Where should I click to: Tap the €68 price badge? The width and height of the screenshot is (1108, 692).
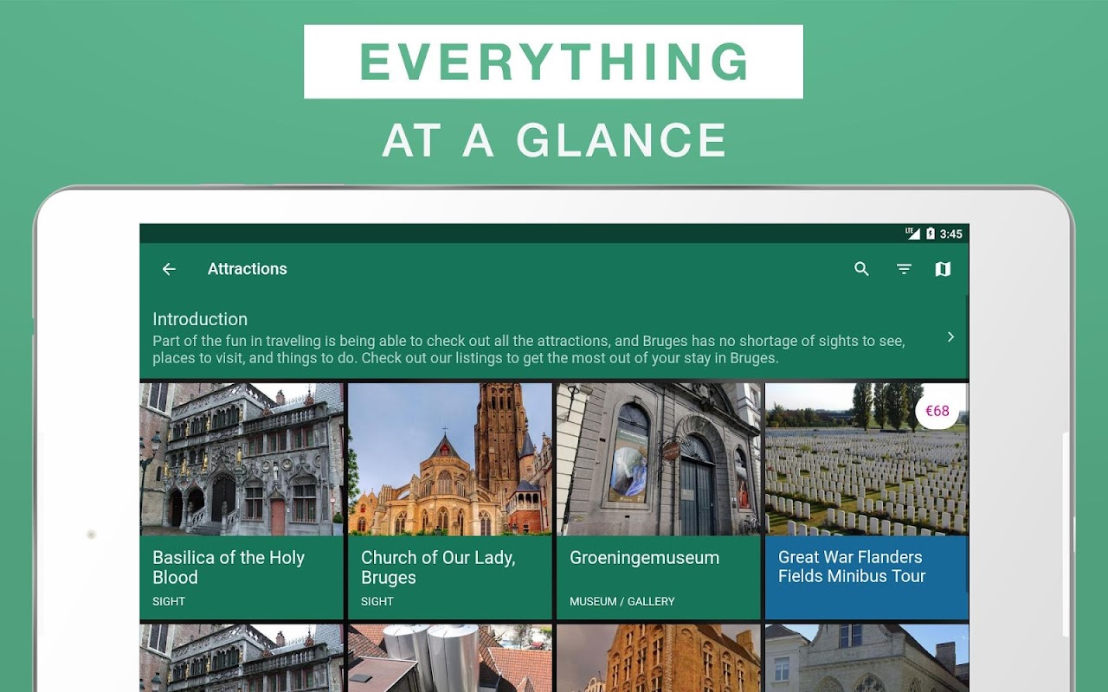[x=937, y=411]
